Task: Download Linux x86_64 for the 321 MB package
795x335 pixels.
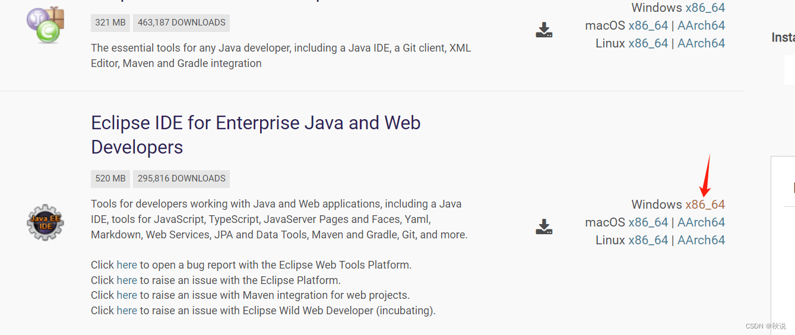Action: tap(648, 43)
